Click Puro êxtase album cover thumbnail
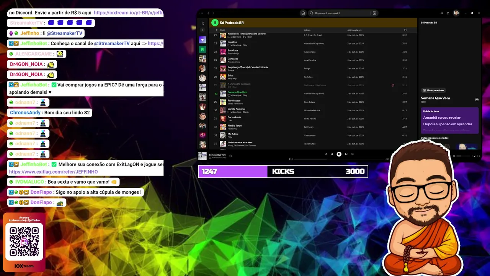The width and height of the screenshot is (490, 276). coord(223,102)
